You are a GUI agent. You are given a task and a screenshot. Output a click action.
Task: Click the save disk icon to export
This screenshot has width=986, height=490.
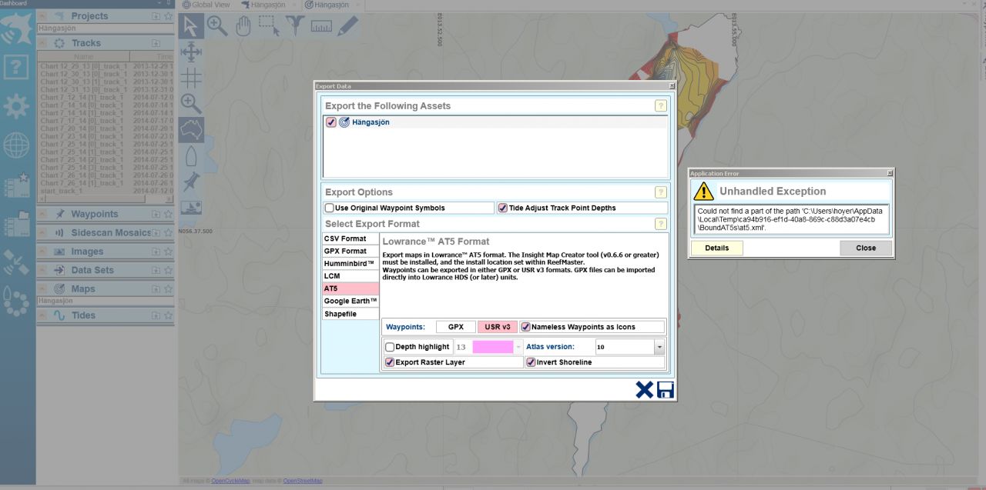point(666,390)
